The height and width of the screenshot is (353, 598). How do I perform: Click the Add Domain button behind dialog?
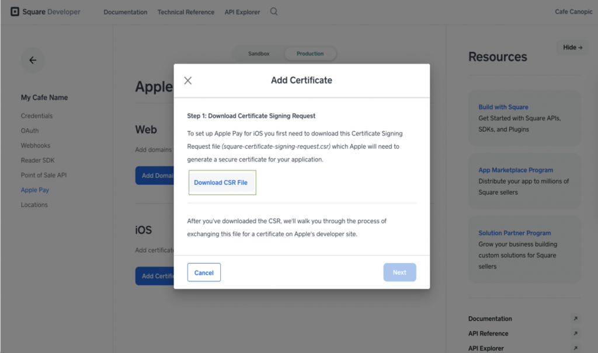click(154, 176)
